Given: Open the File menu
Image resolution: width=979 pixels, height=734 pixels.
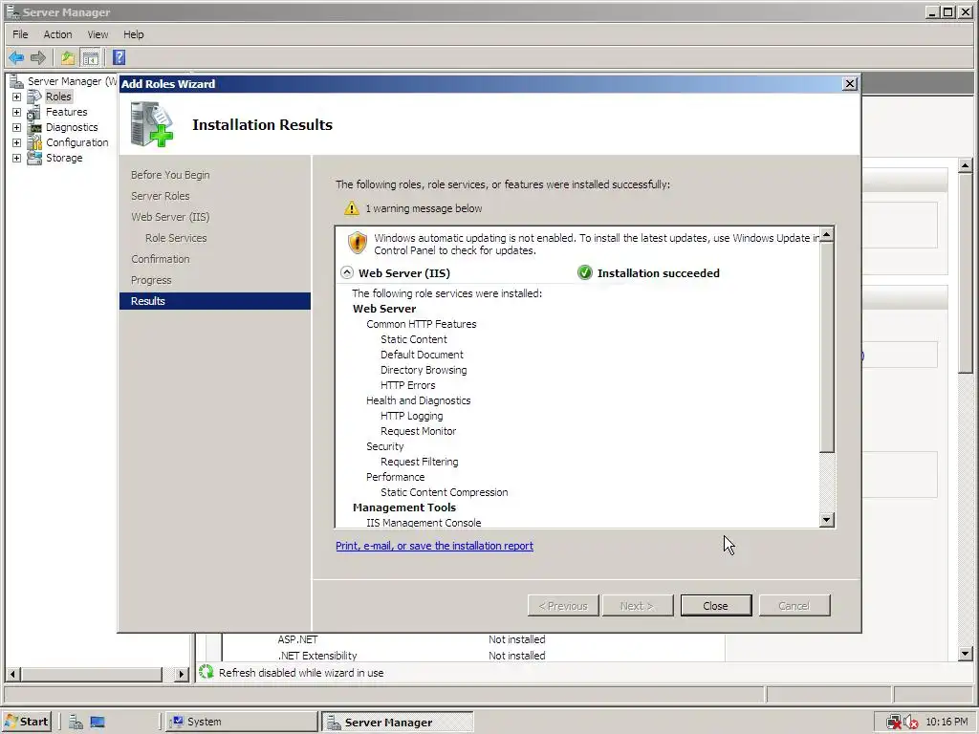Looking at the screenshot, I should click(20, 34).
